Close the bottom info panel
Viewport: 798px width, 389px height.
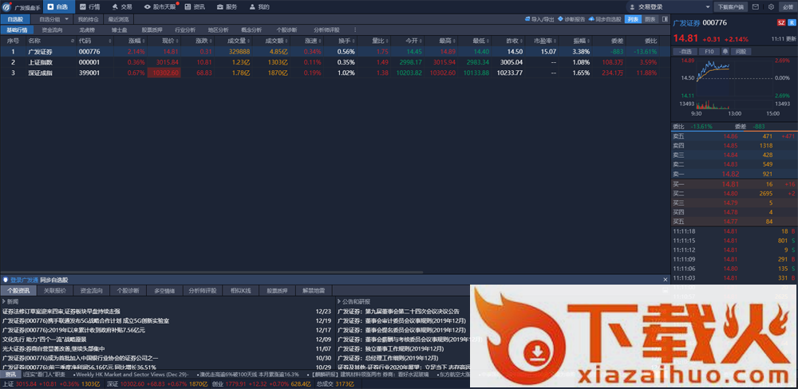[x=665, y=280]
